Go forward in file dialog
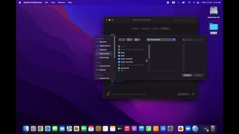 (x=124, y=40)
